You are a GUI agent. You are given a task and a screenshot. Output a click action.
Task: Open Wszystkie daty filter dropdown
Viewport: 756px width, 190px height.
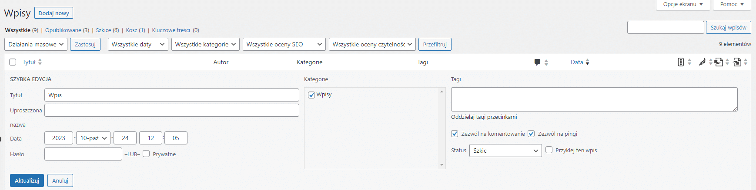tap(138, 44)
